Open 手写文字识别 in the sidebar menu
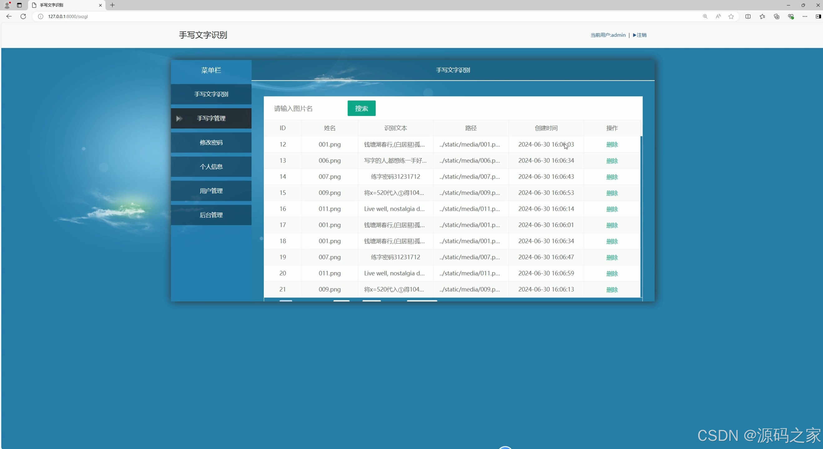823x449 pixels. tap(211, 94)
